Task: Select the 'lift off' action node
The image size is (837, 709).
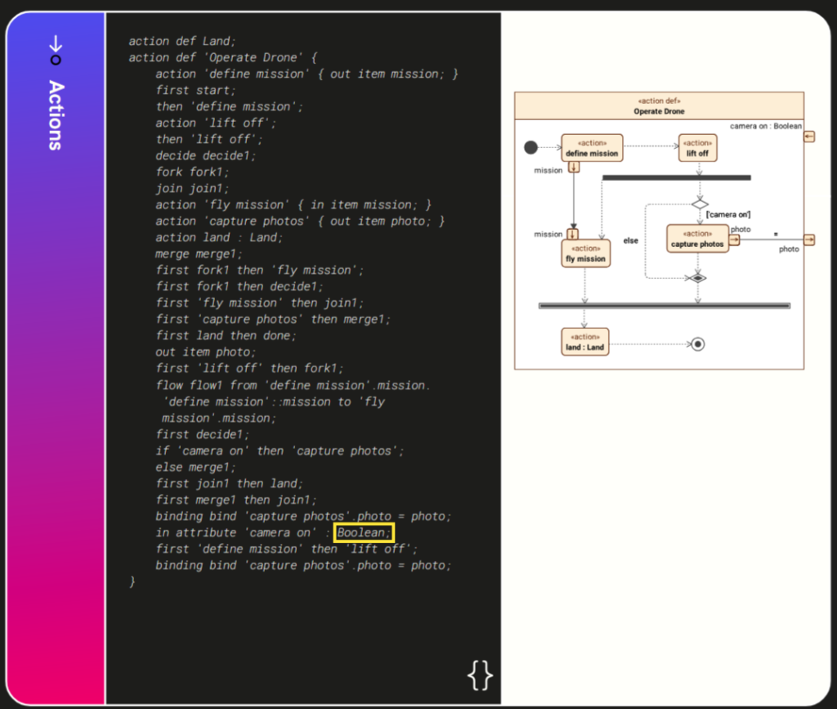Action: pyautogui.click(x=697, y=148)
